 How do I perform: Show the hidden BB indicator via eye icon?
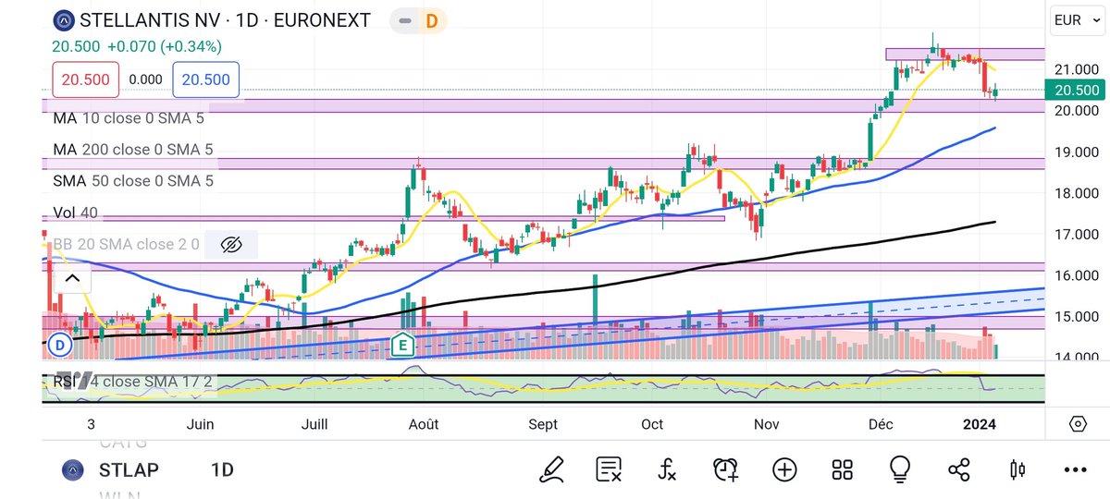231,244
